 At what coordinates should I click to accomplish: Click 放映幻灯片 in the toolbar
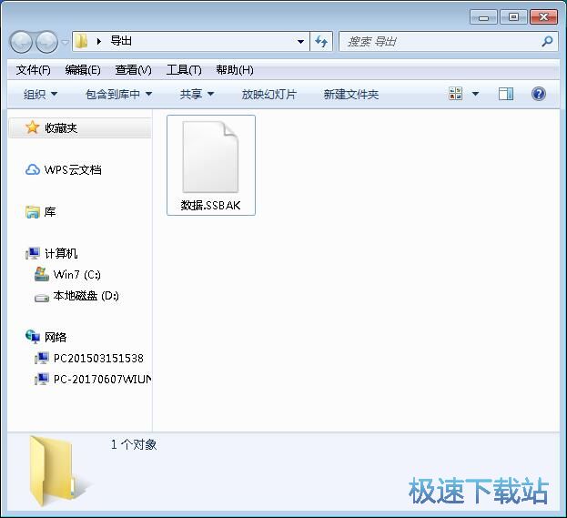[x=269, y=95]
